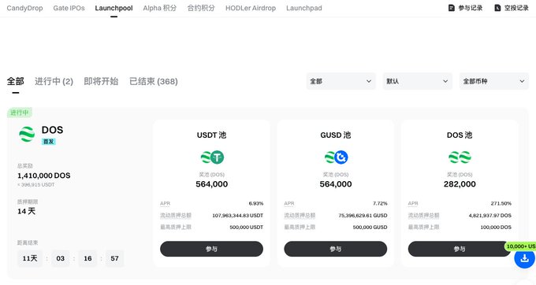Open the Launchpad tab
The image size is (536, 285).
click(x=304, y=8)
